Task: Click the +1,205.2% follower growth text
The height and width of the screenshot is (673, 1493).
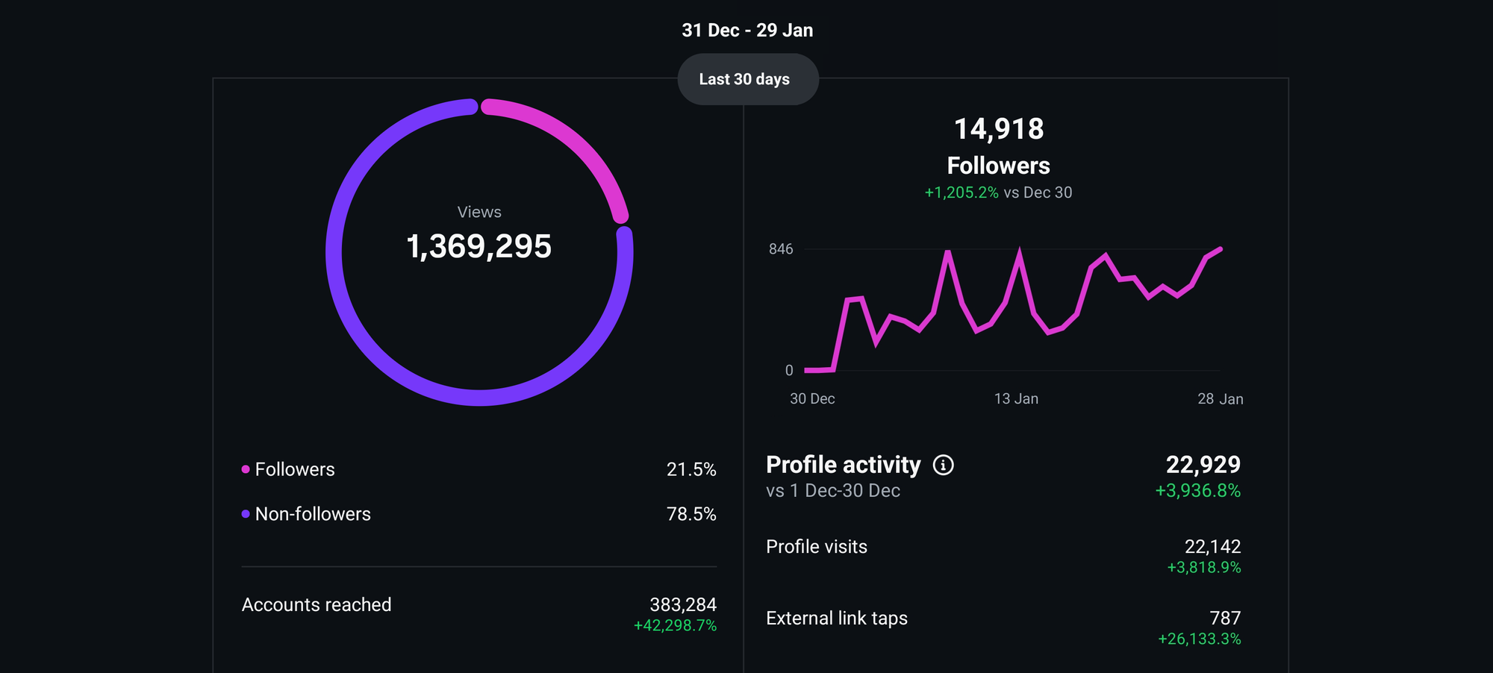Action: (x=961, y=192)
